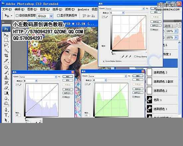
Task: Select the Magic Wand tool
Action: click(x=6, y=50)
